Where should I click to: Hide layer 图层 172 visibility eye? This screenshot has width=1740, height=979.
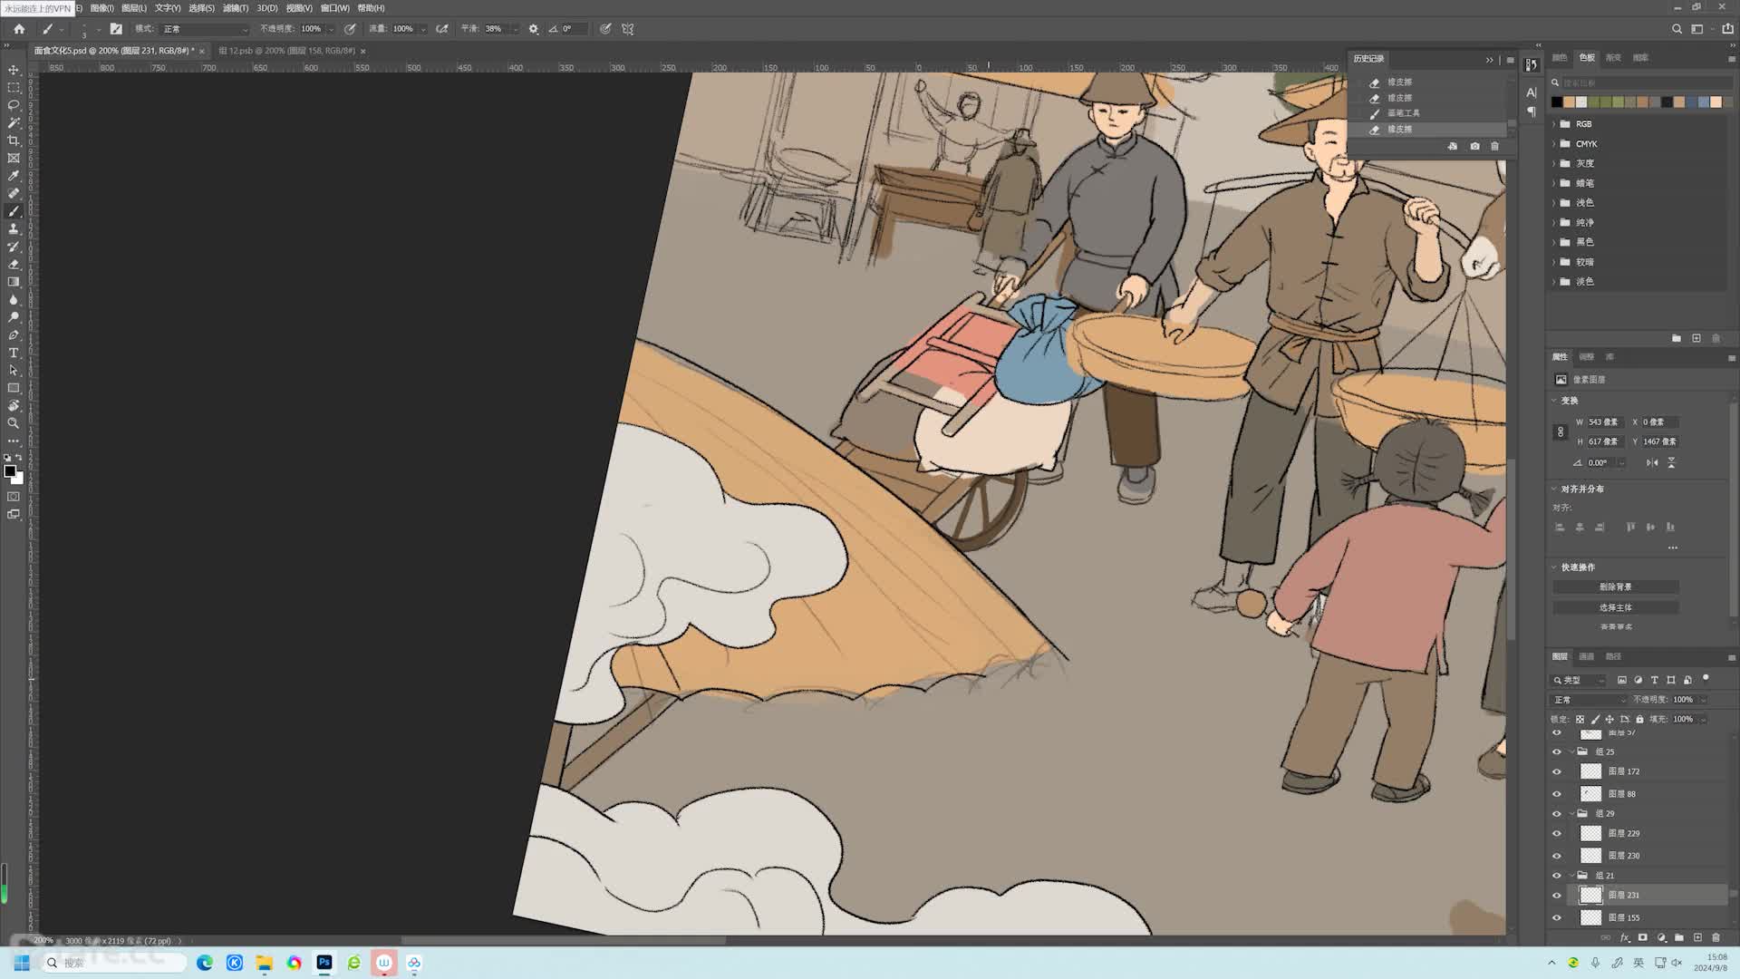(x=1557, y=772)
